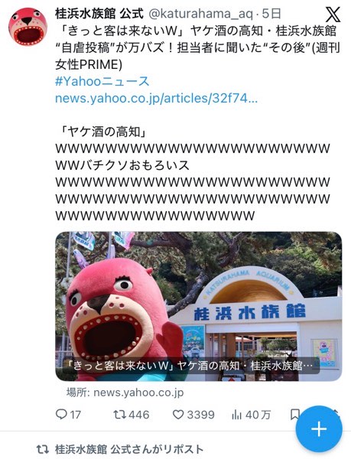Tap the 3399 likes count
Viewport: 351px width, 459px height.
[x=200, y=415]
